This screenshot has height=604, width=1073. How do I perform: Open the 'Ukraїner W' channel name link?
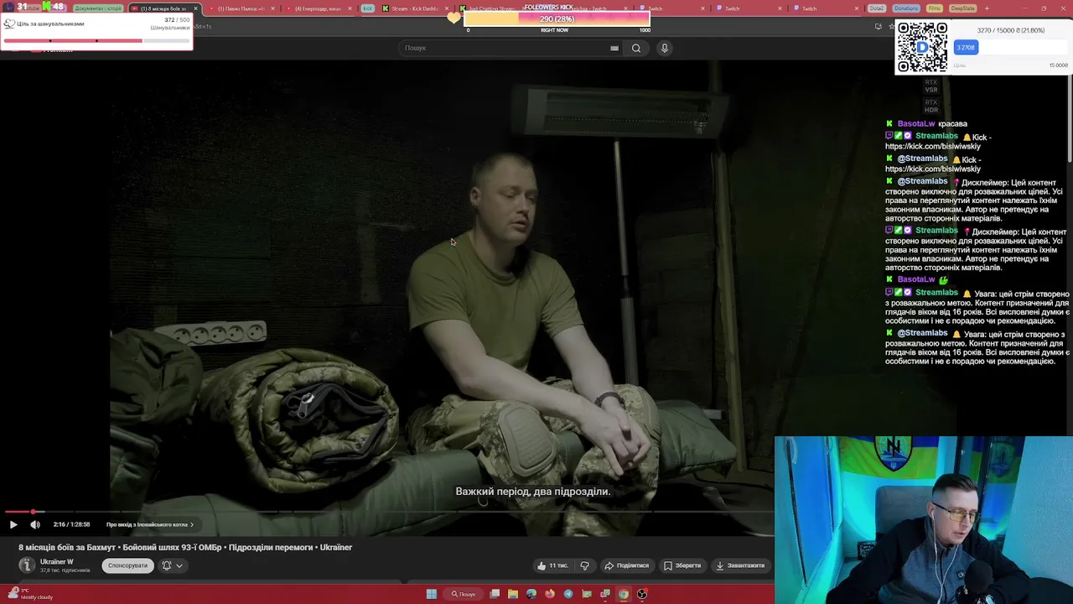pyautogui.click(x=57, y=561)
